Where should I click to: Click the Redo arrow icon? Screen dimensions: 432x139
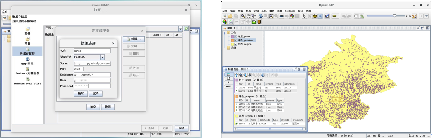(x=349, y=16)
